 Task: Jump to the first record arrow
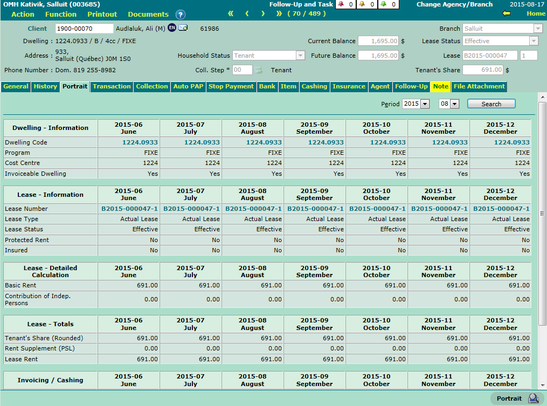point(231,13)
